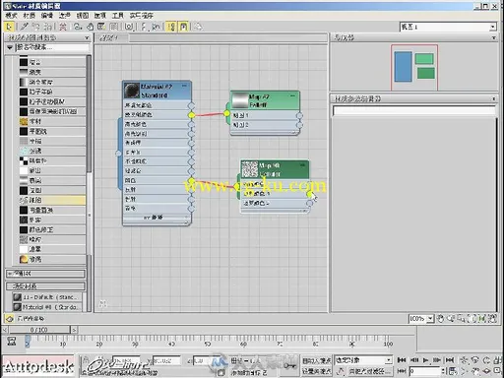Select the 棋盘格 checker map entry
This screenshot has width=504, height=378.
click(x=52, y=160)
